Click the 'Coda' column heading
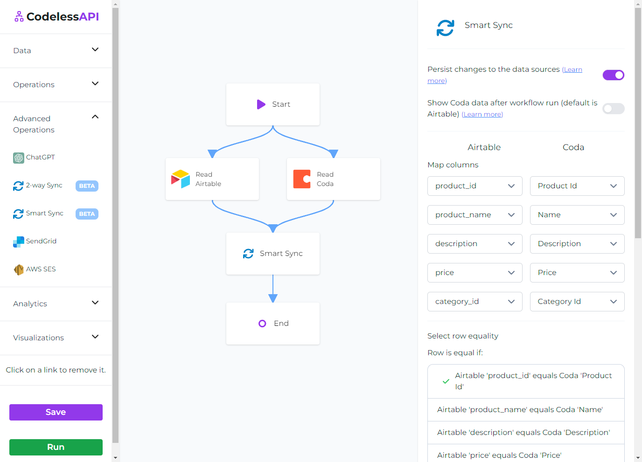The height and width of the screenshot is (462, 642). tap(573, 147)
